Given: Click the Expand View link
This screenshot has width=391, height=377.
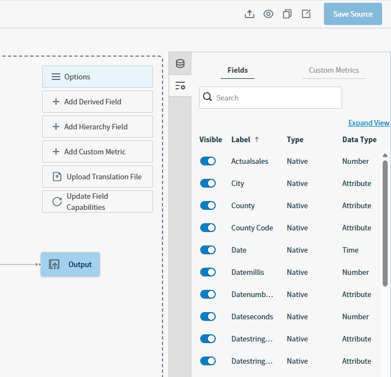Looking at the screenshot, I should [369, 123].
